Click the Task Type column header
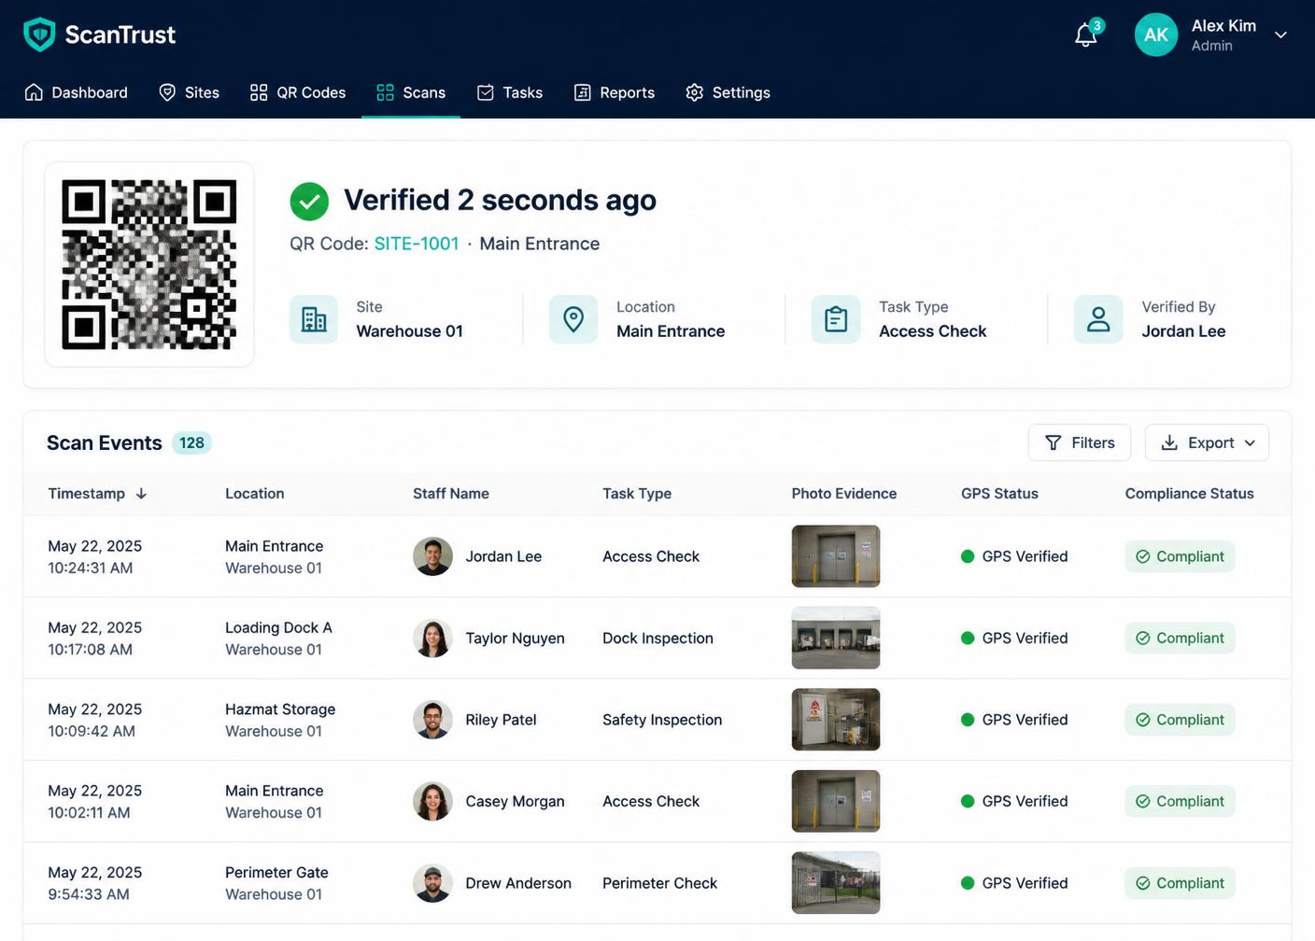 637,494
